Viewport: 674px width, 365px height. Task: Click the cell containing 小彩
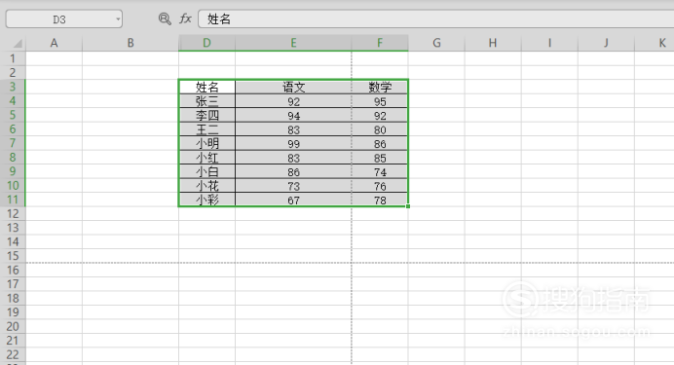tap(207, 200)
